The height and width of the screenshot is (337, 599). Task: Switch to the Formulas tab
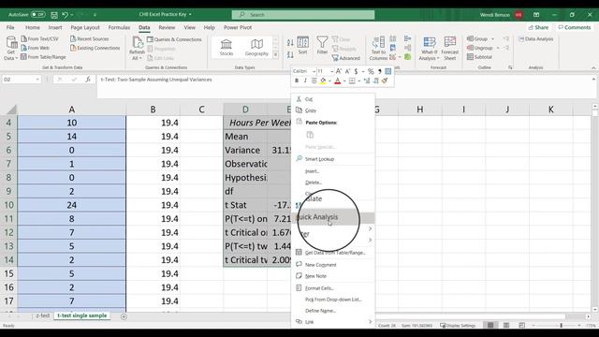click(119, 27)
